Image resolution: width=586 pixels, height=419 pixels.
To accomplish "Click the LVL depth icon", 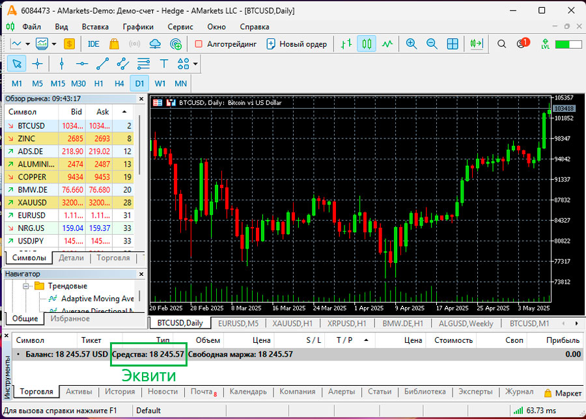I will (545, 44).
